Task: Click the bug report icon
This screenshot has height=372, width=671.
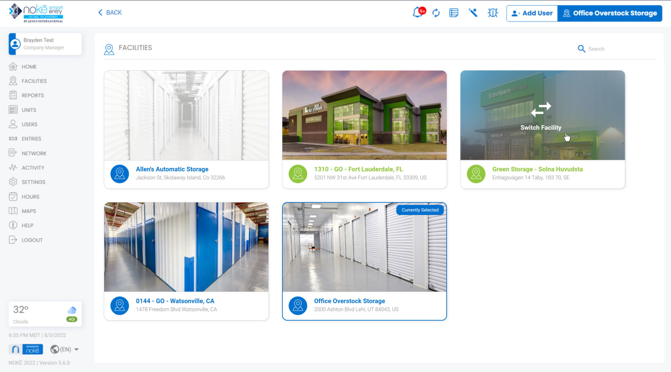Action: tap(493, 13)
